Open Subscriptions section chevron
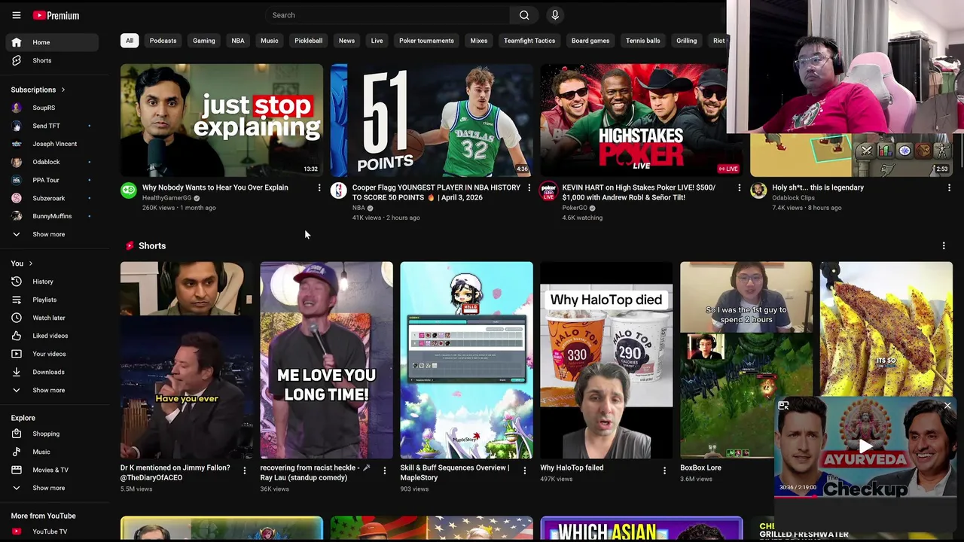The width and height of the screenshot is (964, 542). click(x=63, y=90)
